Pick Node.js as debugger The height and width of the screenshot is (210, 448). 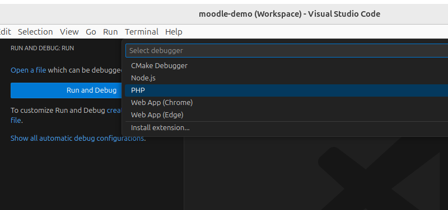point(286,78)
